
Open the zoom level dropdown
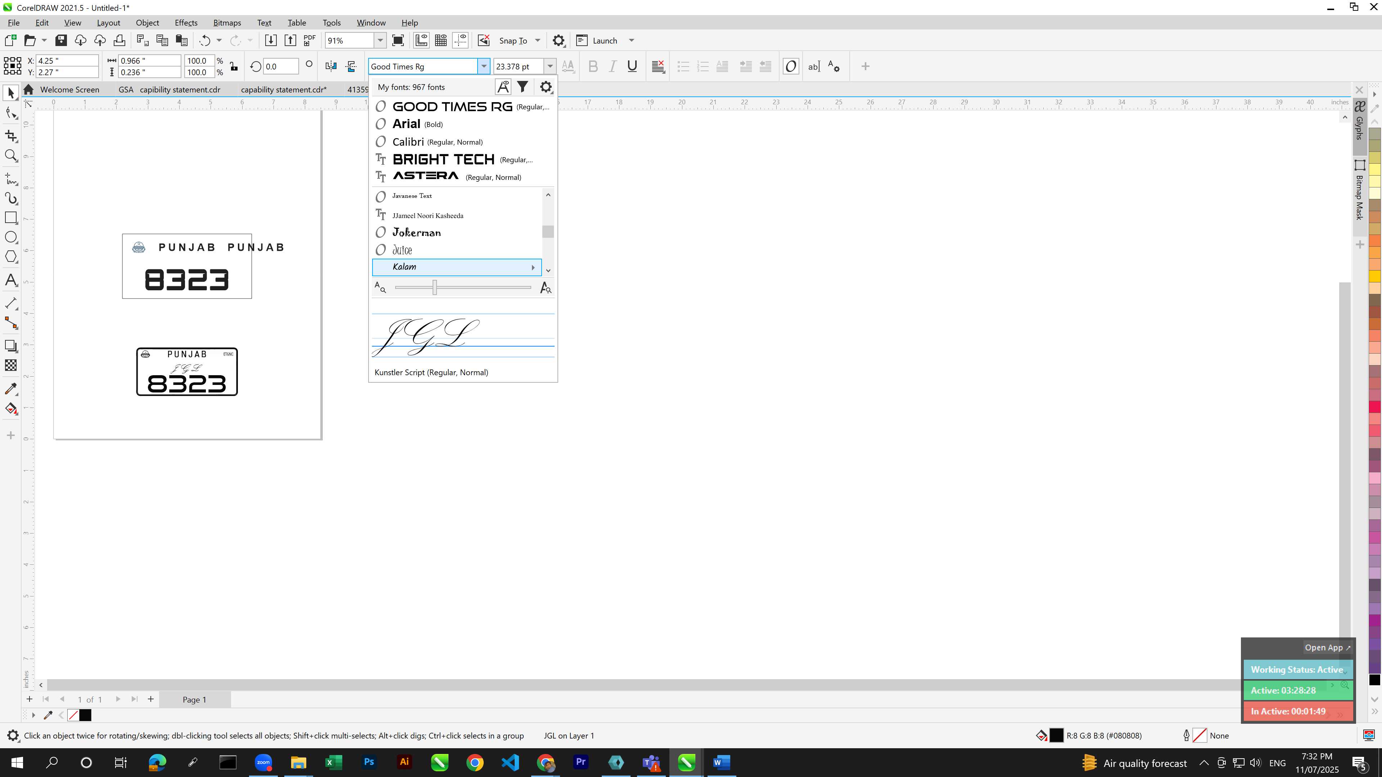point(380,40)
